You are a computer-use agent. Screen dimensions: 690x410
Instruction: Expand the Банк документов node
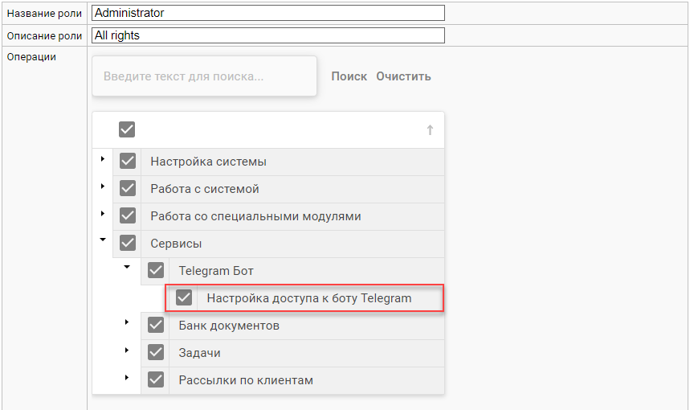pyautogui.click(x=127, y=322)
